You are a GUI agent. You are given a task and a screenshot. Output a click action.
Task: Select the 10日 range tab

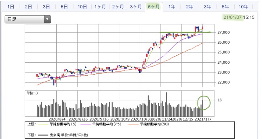coord(82,7)
